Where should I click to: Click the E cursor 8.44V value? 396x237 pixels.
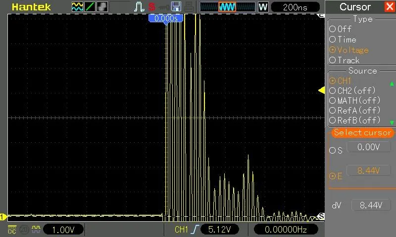369,170
